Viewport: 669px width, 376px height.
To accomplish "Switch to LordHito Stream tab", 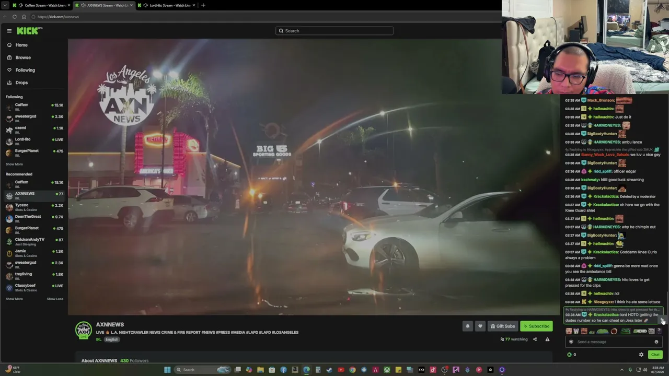I will point(167,5).
